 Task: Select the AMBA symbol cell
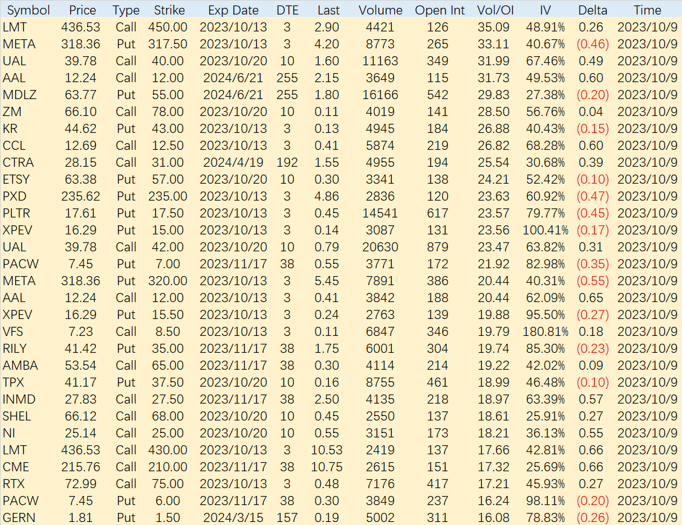21,366
